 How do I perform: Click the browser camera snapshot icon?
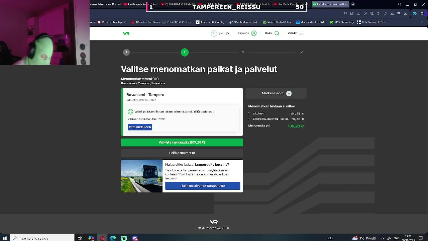(358, 14)
